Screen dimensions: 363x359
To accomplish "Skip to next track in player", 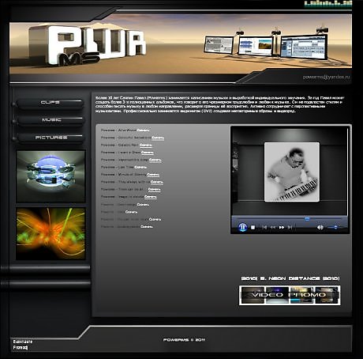I will pos(290,227).
